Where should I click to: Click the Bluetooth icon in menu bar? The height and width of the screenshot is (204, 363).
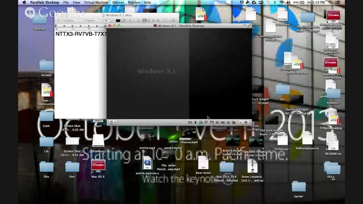click(275, 2)
